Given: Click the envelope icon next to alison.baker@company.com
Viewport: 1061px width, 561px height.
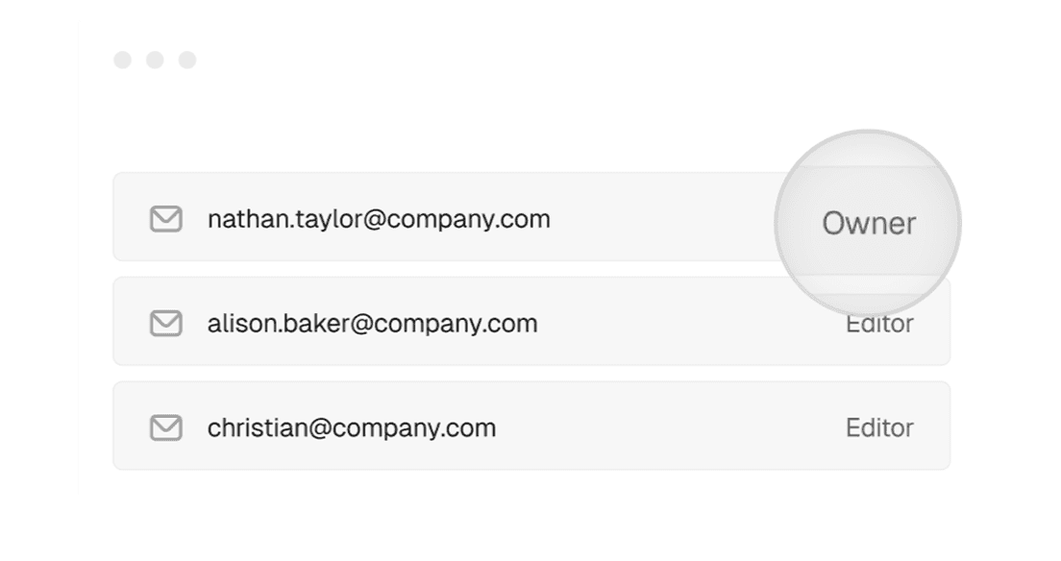Looking at the screenshot, I should 165,324.
